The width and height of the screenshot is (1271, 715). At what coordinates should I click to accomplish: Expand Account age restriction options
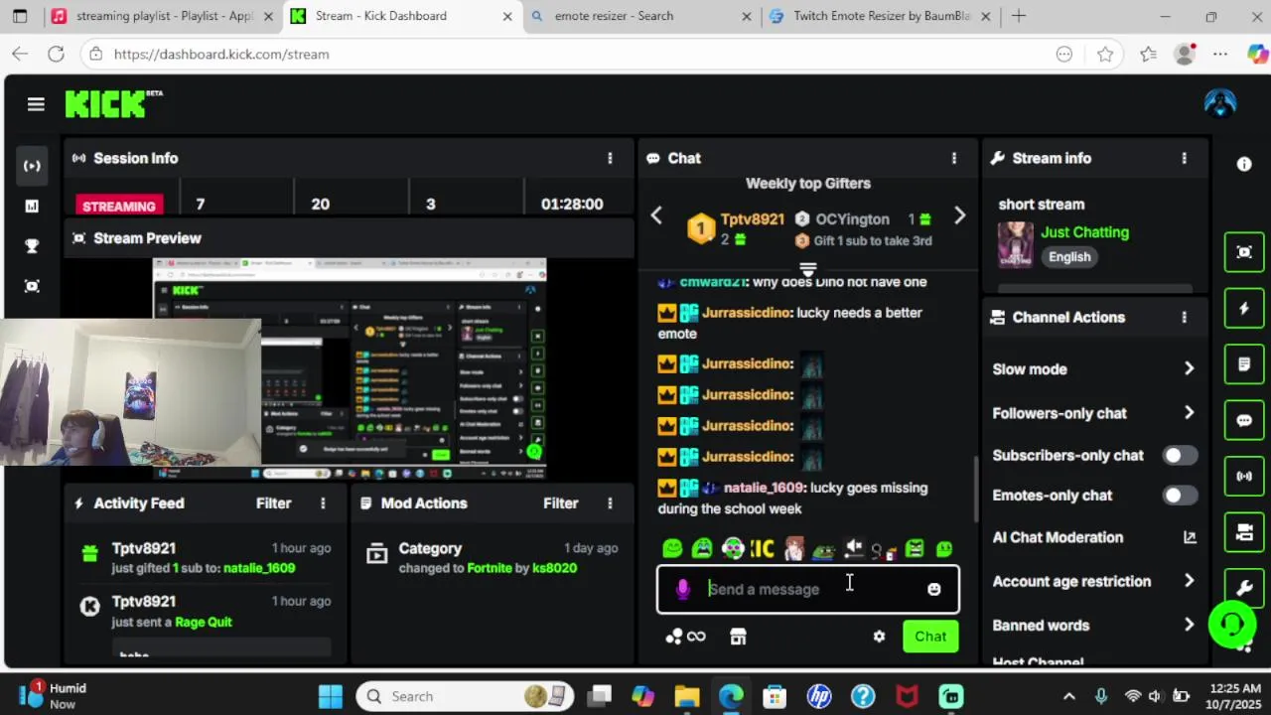pyautogui.click(x=1190, y=581)
